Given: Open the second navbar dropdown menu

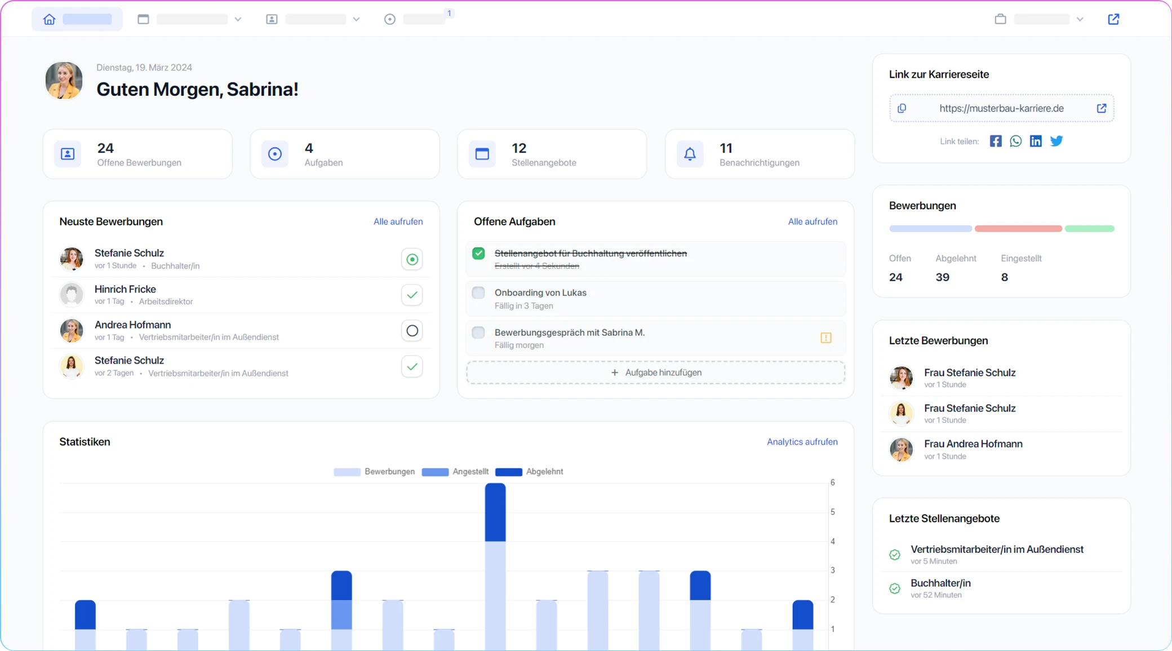Looking at the screenshot, I should click(356, 19).
